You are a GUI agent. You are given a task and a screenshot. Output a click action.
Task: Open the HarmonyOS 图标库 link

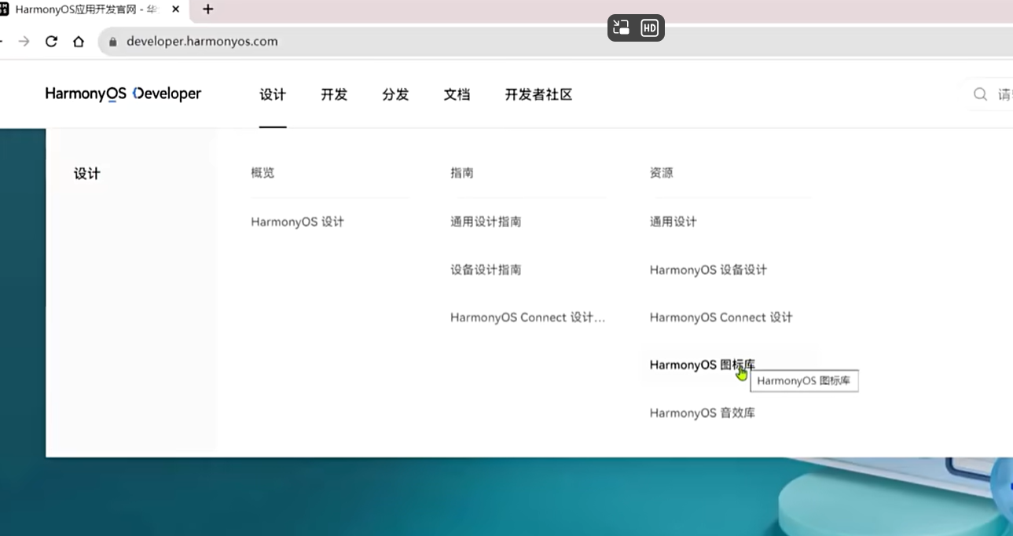[701, 365]
